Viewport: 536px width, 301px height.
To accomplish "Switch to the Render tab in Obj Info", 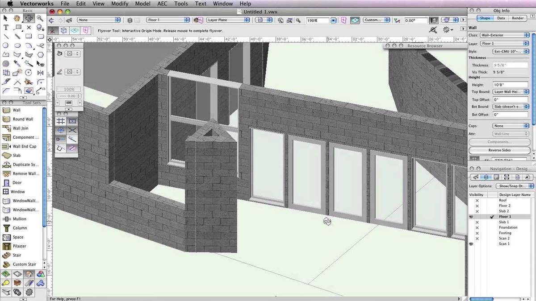I will [x=518, y=18].
